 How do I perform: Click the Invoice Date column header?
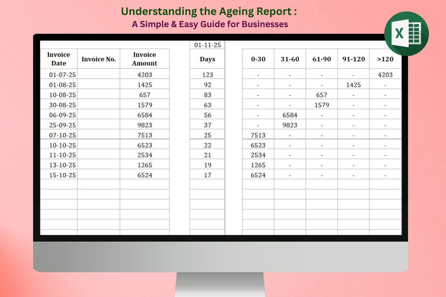tap(59, 59)
